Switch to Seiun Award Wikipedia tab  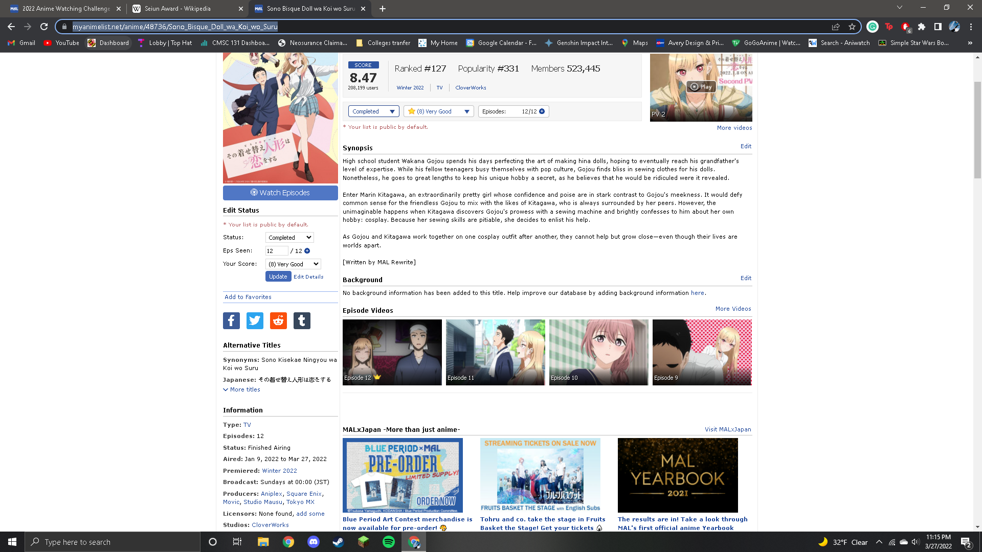(x=177, y=9)
